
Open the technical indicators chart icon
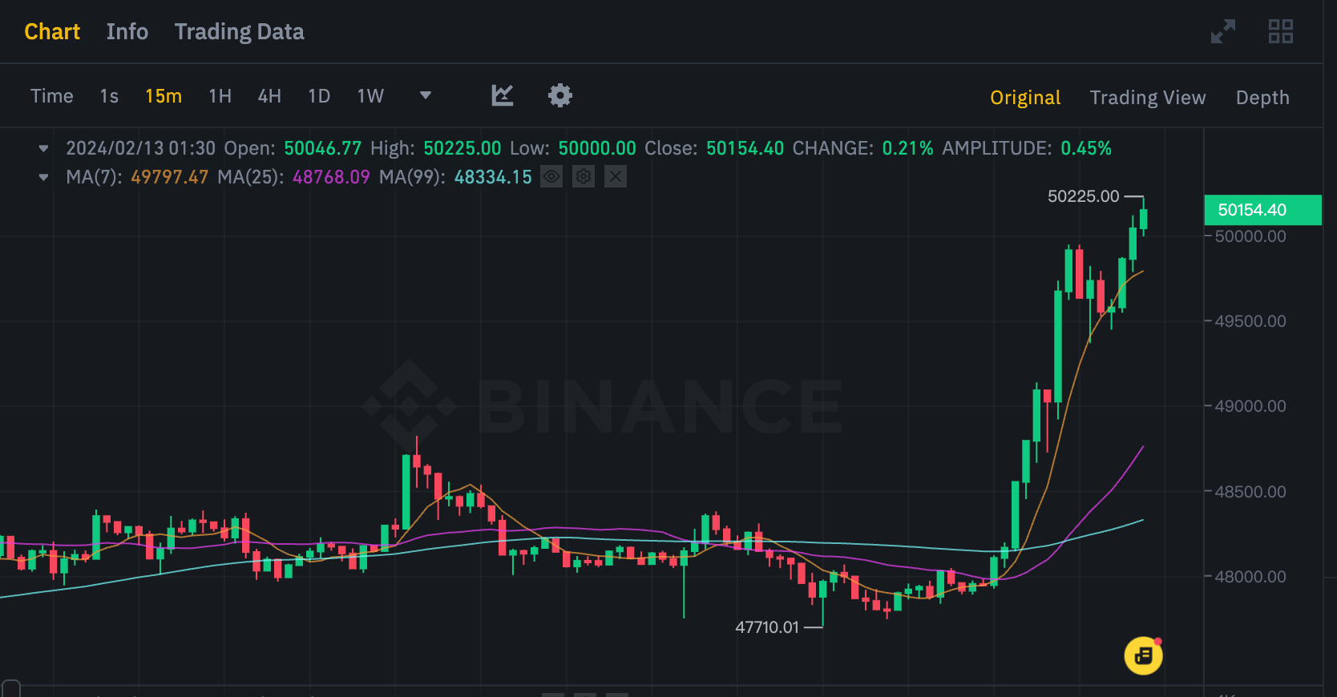502,96
